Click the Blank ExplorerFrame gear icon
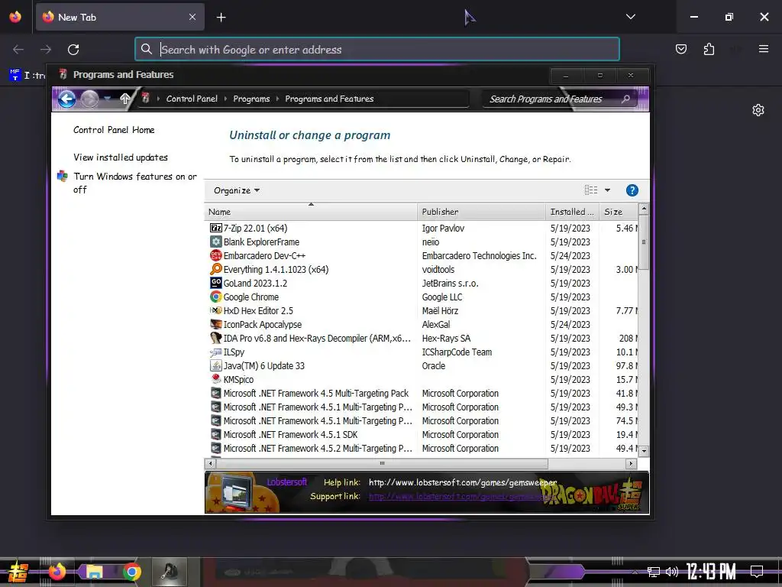 click(216, 242)
